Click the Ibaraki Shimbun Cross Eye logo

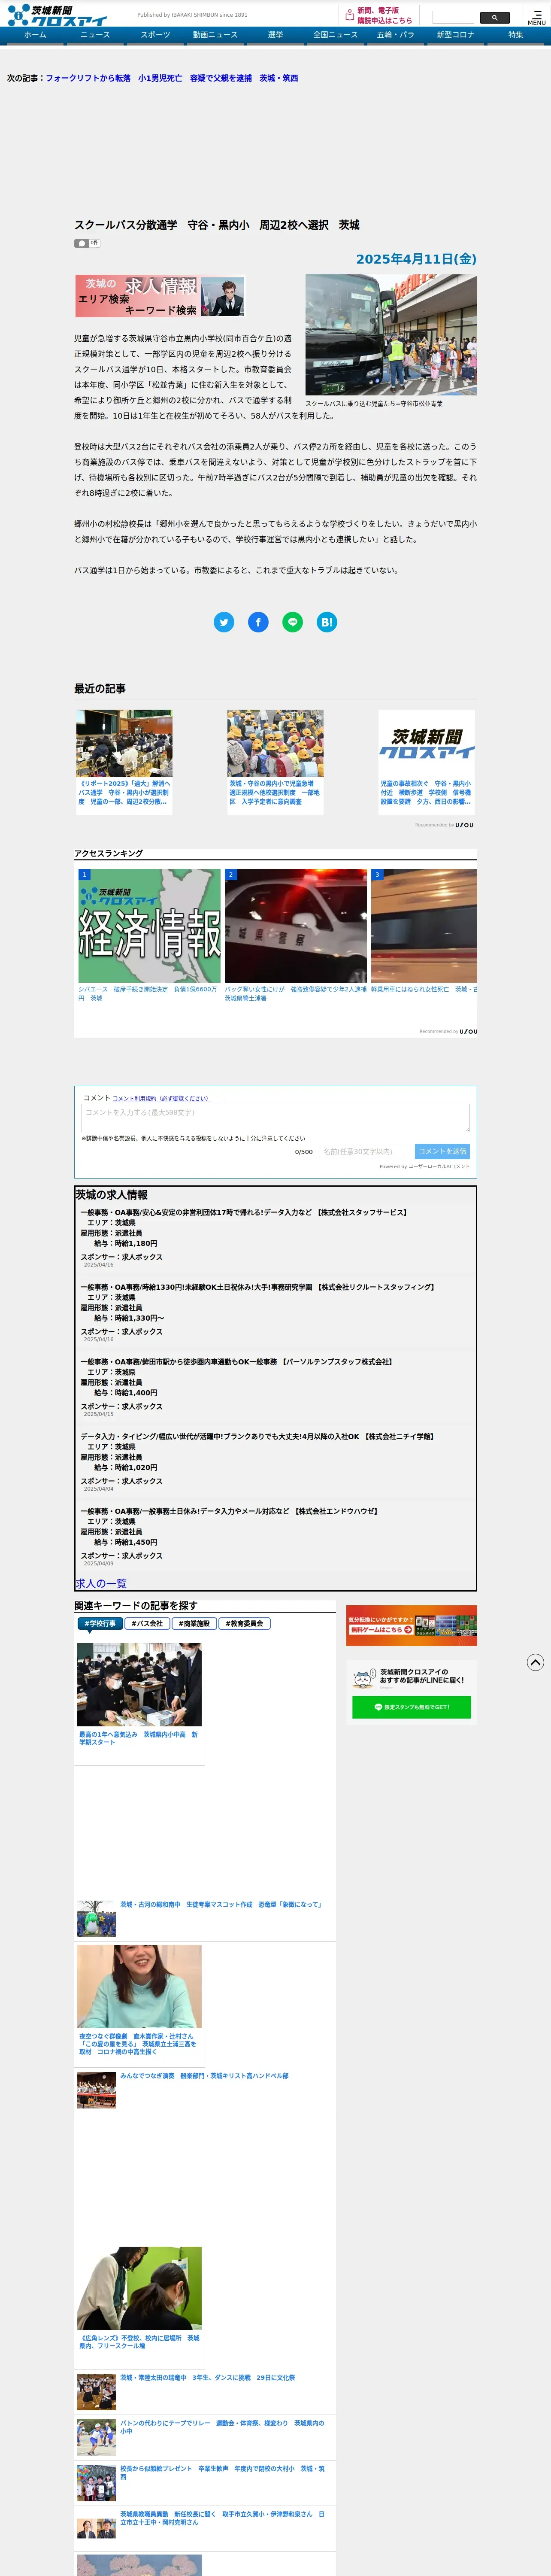[x=57, y=15]
